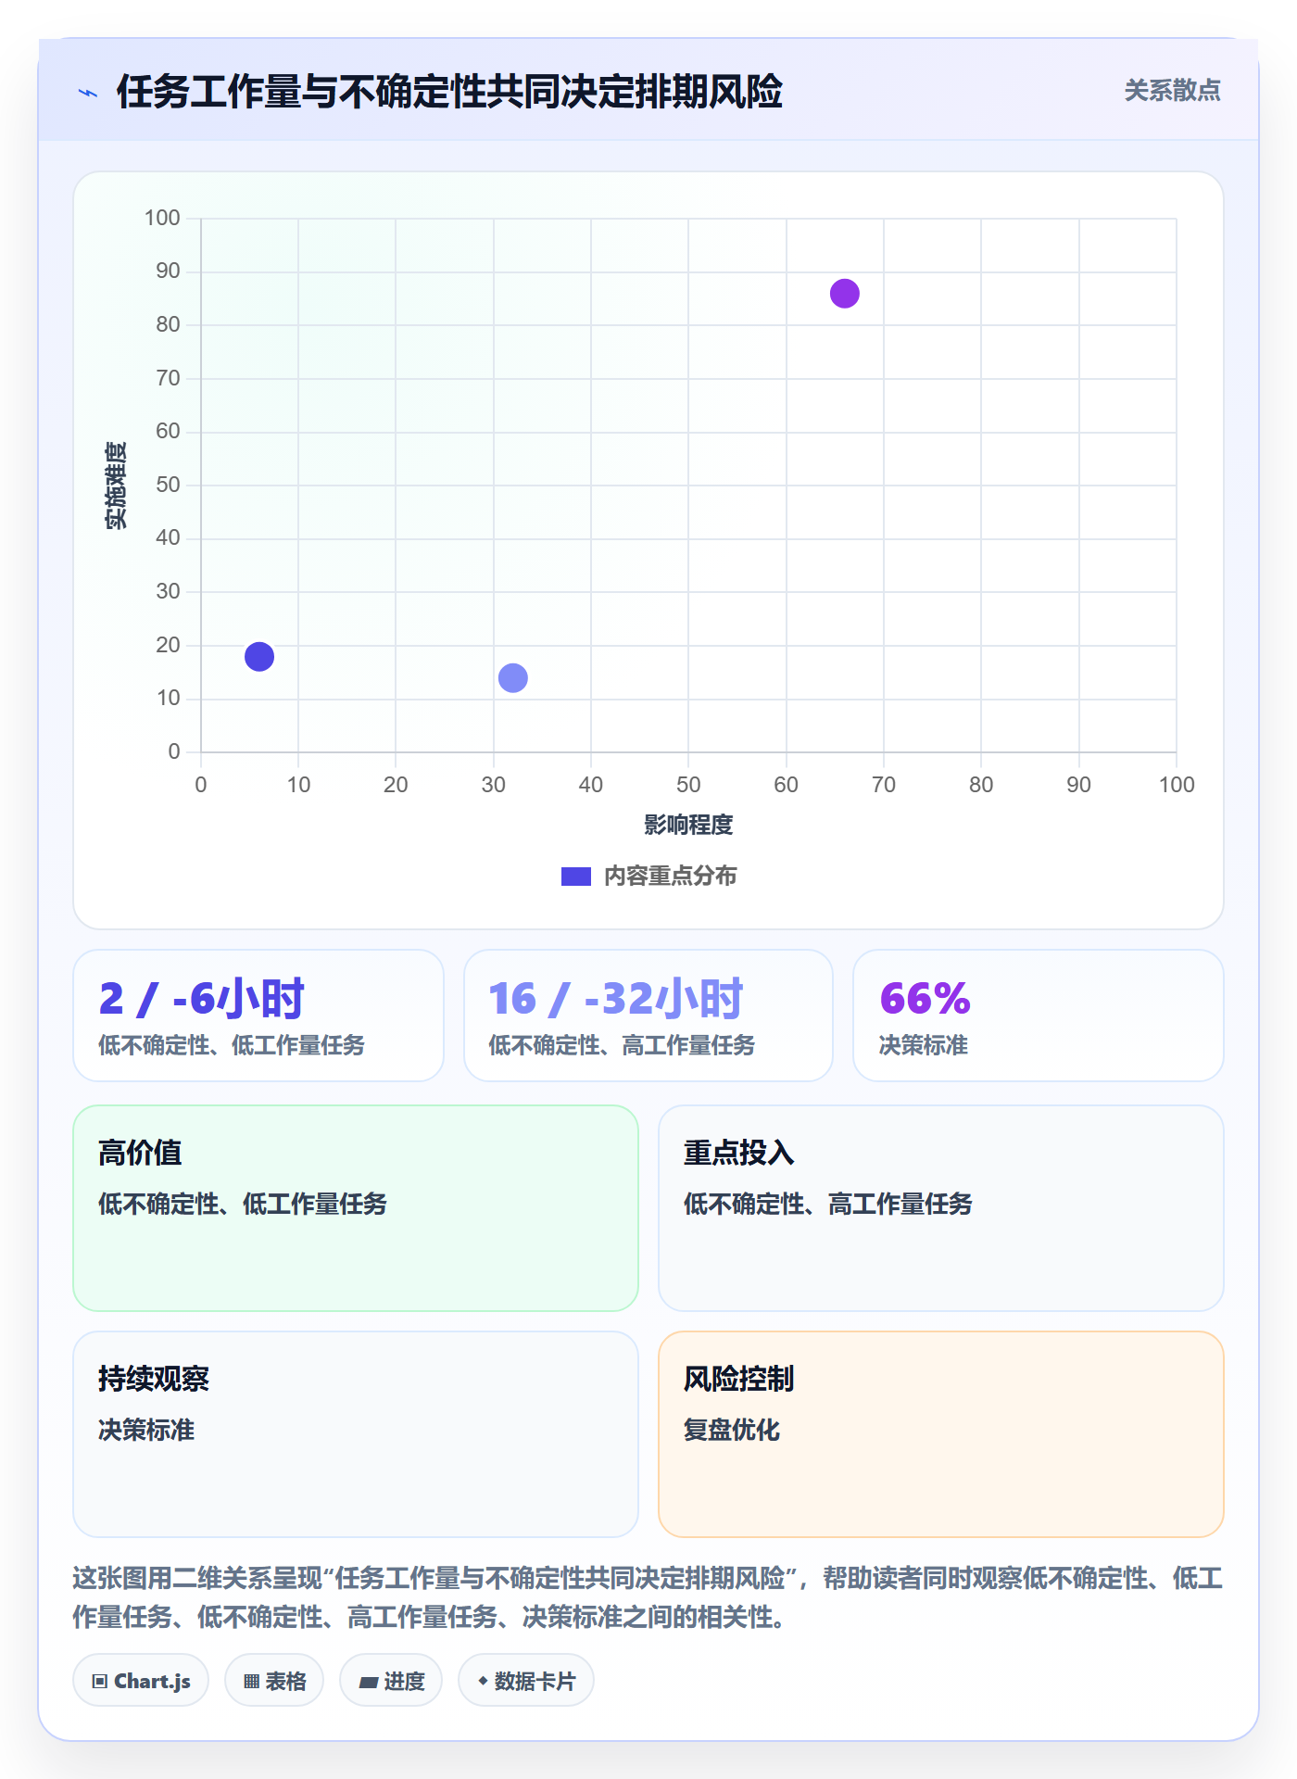Click the grid icon in the 表格 chip
Screen dimensions: 1297x1779
(252, 1682)
